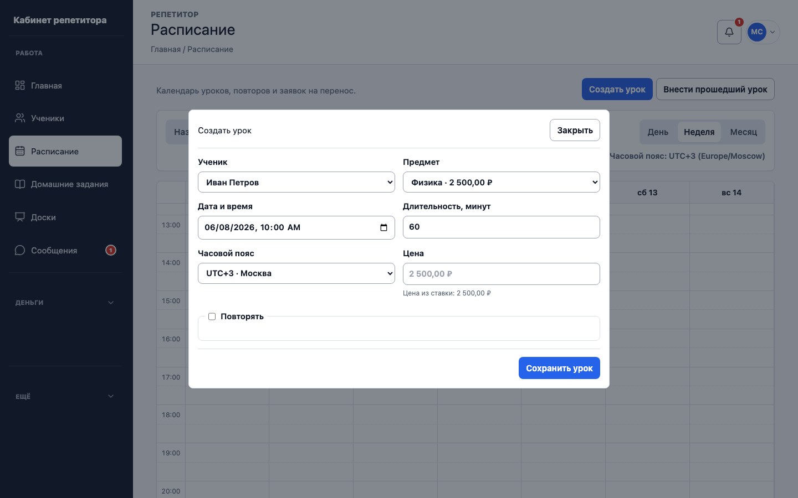Open the Предмет dropdown showing Физика

click(502, 182)
